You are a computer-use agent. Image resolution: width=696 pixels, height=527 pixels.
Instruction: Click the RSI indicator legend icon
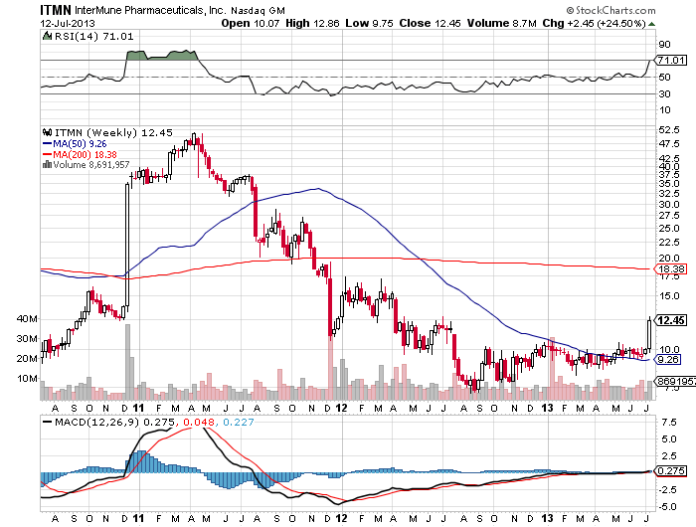coord(47,37)
